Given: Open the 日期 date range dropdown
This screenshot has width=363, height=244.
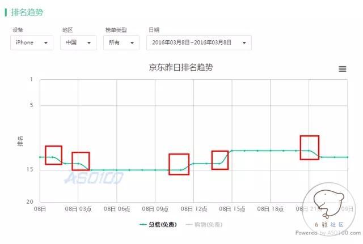Looking at the screenshot, I should coord(199,43).
